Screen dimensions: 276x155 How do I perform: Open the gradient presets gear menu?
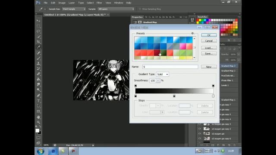pyautogui.click(x=192, y=33)
